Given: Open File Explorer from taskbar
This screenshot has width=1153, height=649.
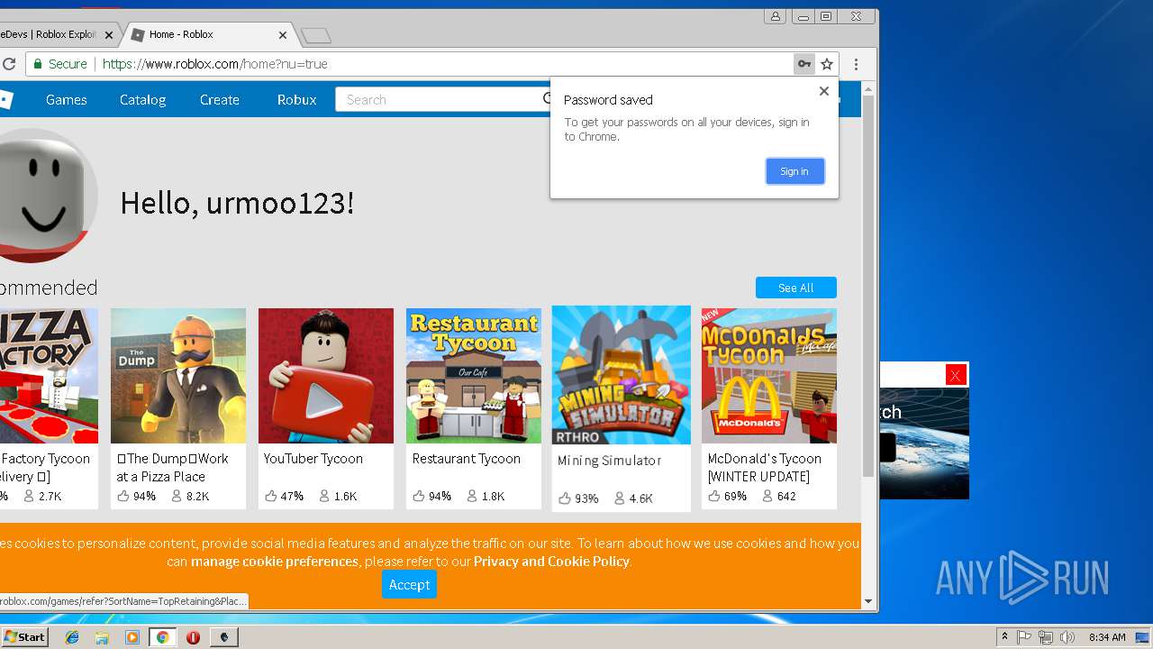Looking at the screenshot, I should (x=102, y=637).
